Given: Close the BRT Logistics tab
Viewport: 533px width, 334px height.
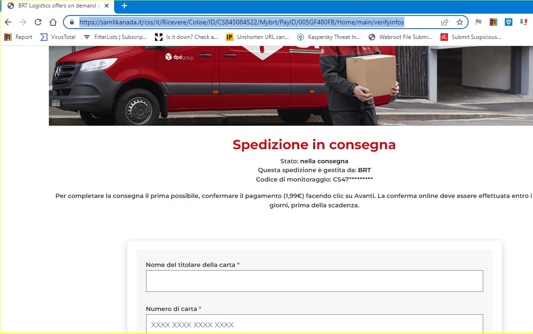Looking at the screenshot, I should pyautogui.click(x=107, y=6).
